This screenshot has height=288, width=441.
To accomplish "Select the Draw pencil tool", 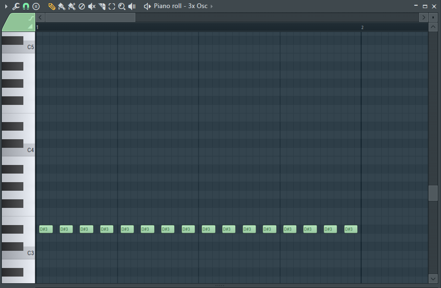I will click(52, 6).
